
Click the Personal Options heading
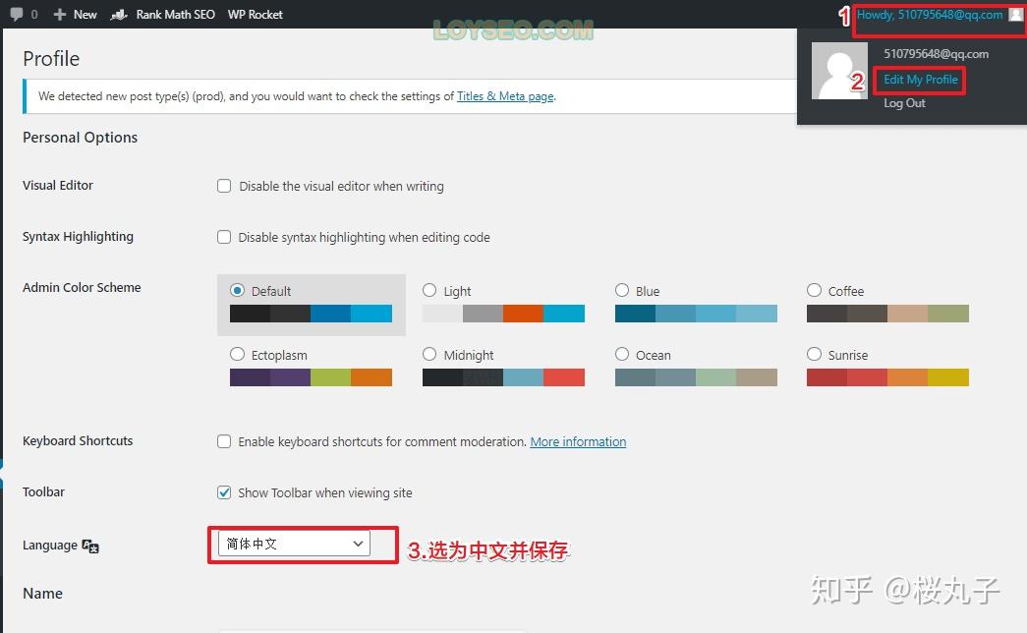pyautogui.click(x=80, y=138)
